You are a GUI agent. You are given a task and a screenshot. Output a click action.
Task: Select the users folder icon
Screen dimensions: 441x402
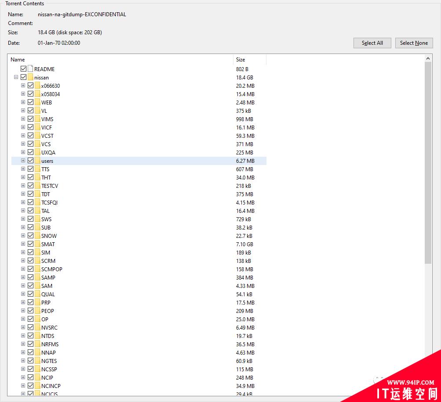pos(37,161)
